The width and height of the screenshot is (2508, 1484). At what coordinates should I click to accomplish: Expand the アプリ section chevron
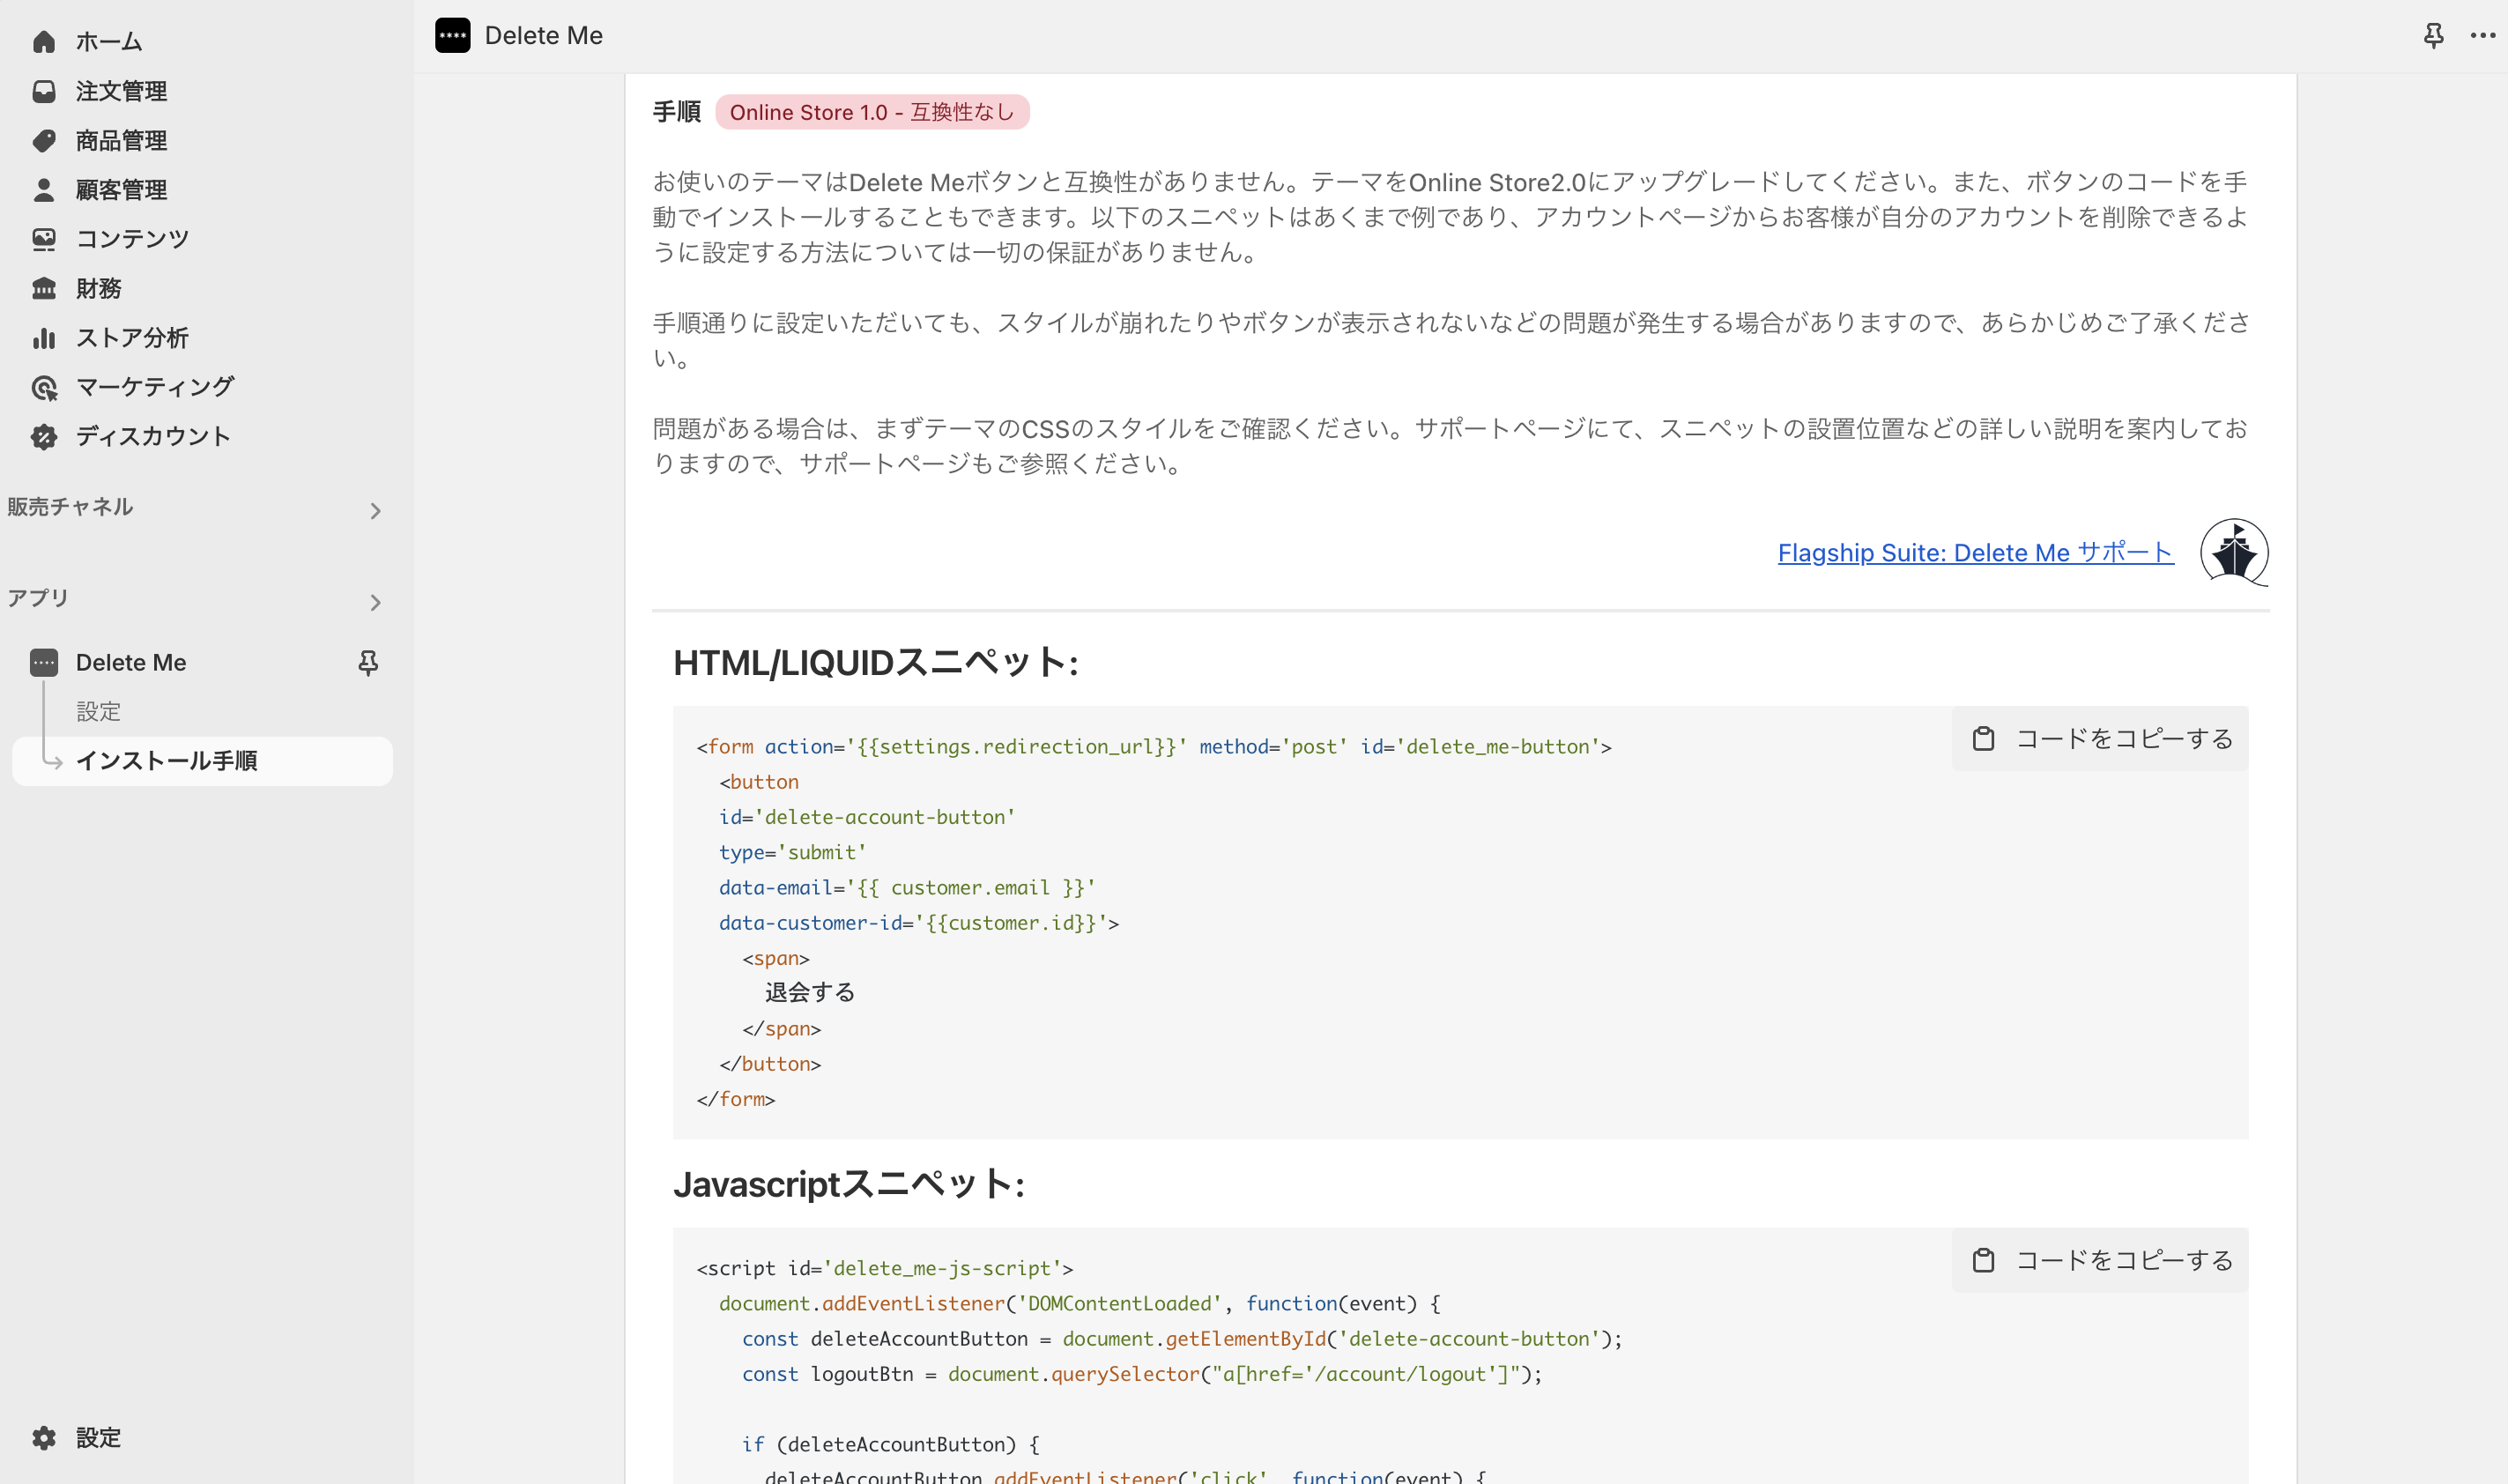coord(375,602)
